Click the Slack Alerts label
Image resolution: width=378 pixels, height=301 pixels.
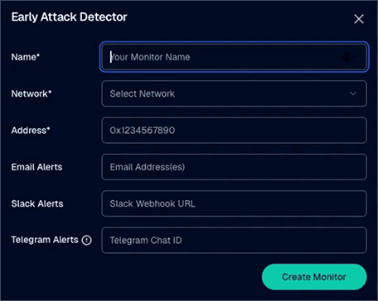(x=37, y=203)
